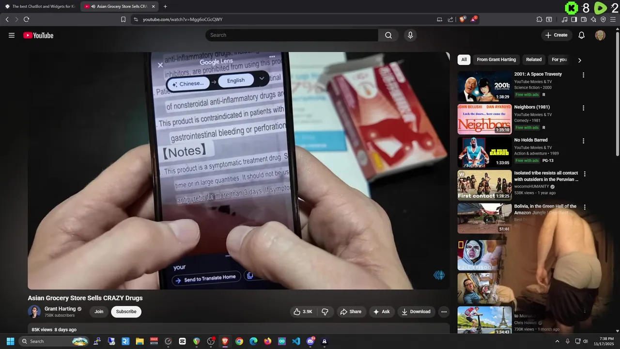The height and width of the screenshot is (349, 620).
Task: Open Leo AI sparkle icon in toolbar
Action: tap(593, 19)
